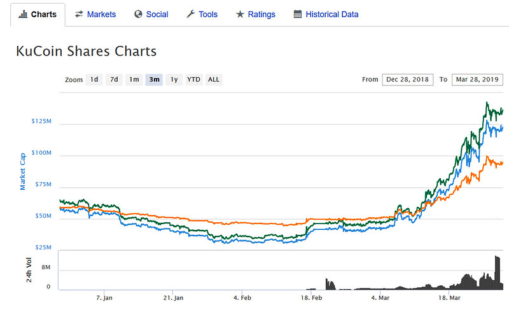Click the 4. Feb date label
The width and height of the screenshot is (509, 312).
click(x=242, y=298)
